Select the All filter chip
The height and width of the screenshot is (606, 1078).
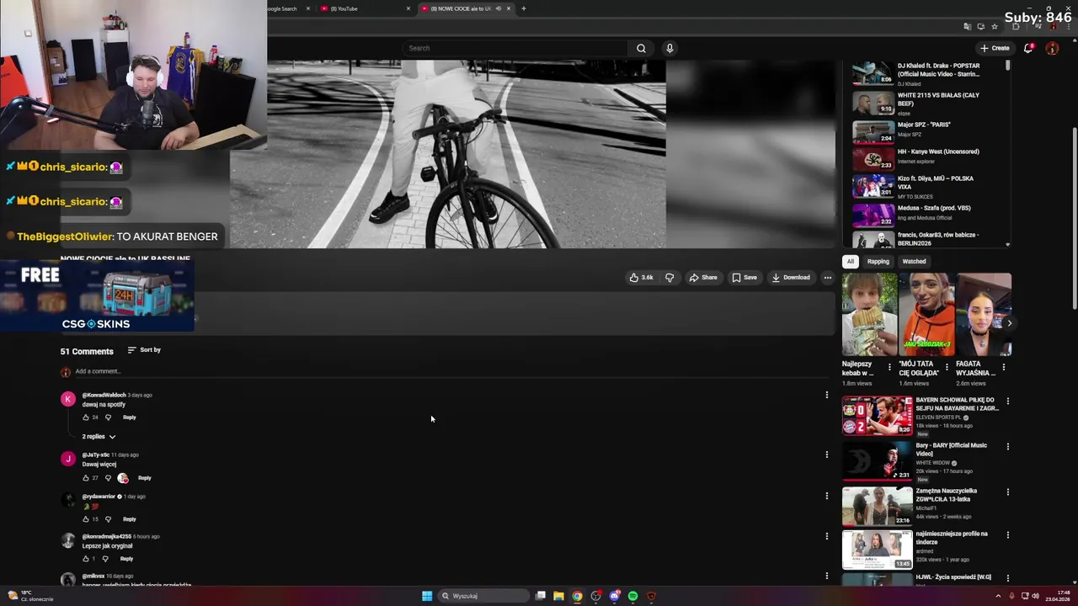pyautogui.click(x=851, y=261)
